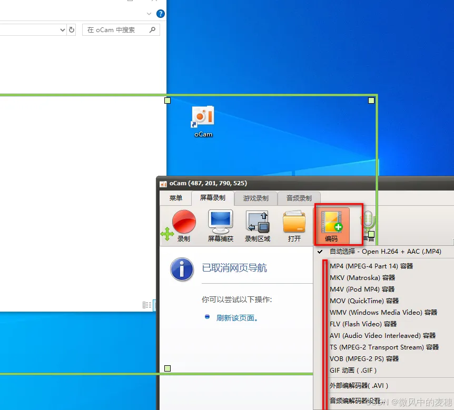
Task: Choose VOB (MPEG-2 PS) container
Action: point(364,358)
